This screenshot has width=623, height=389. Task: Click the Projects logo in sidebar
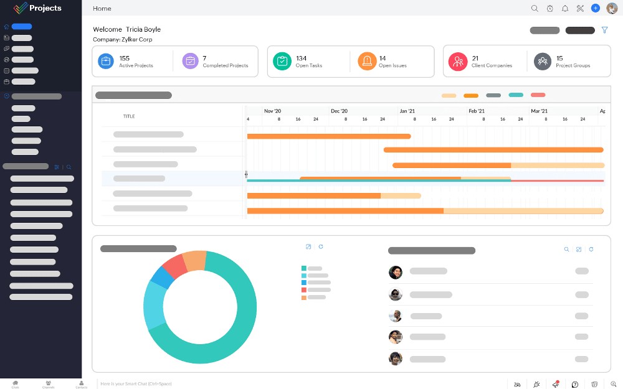click(x=37, y=8)
